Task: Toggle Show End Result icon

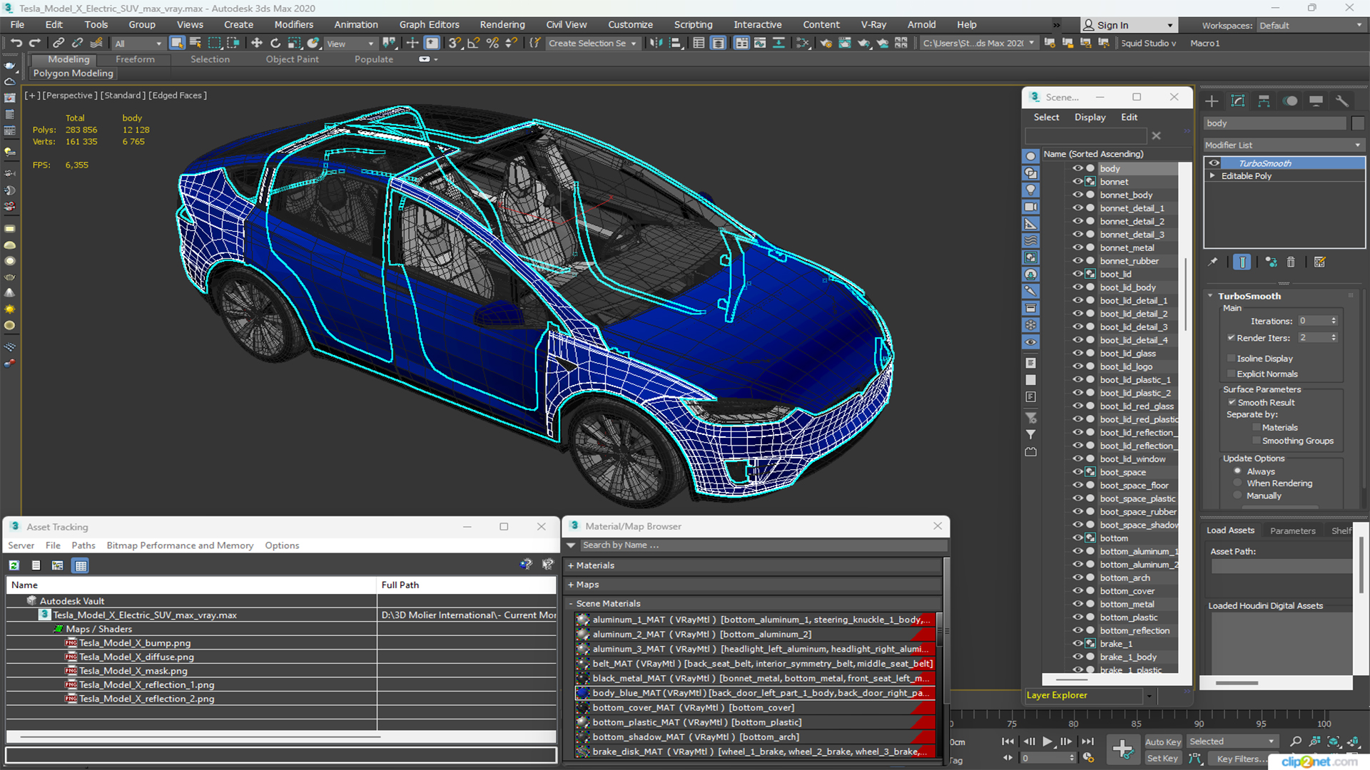Action: point(1242,262)
